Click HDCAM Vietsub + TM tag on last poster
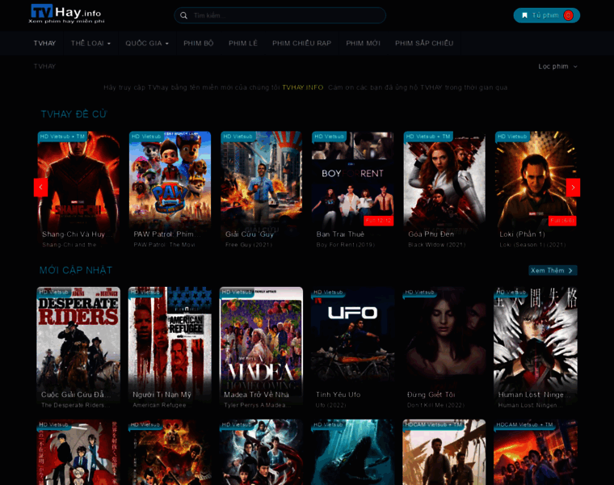This screenshot has height=485, width=614. point(524,424)
